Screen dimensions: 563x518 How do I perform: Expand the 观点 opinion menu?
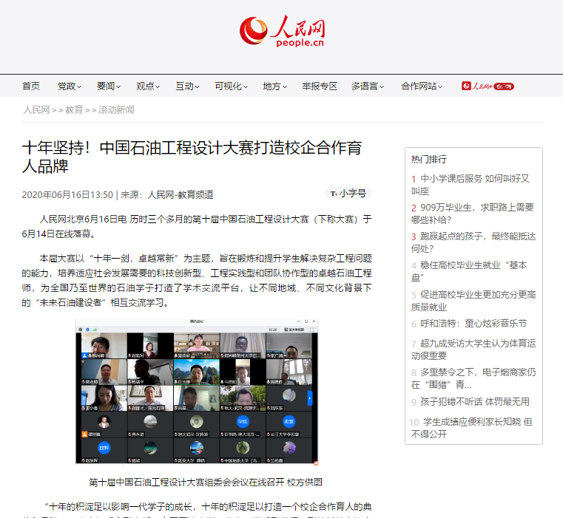tap(148, 86)
